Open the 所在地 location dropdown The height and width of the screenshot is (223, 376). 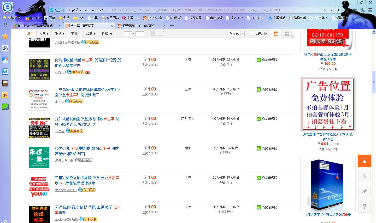pos(236,34)
